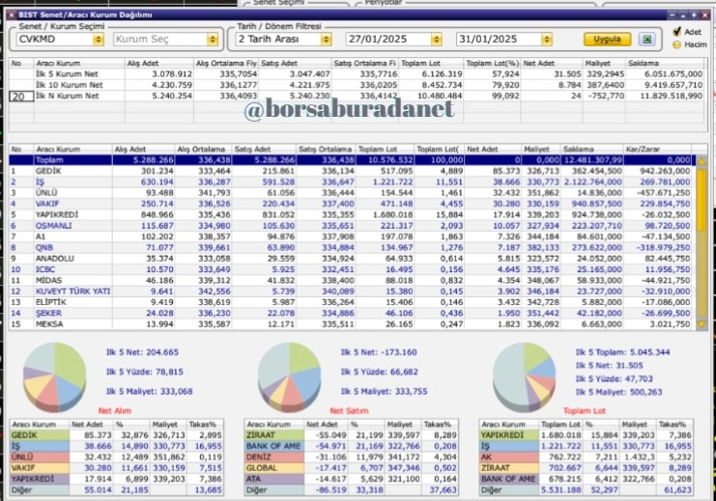Click the green GEDİK swatch in Net Alım table
The height and width of the screenshot is (501, 716).
[40, 435]
